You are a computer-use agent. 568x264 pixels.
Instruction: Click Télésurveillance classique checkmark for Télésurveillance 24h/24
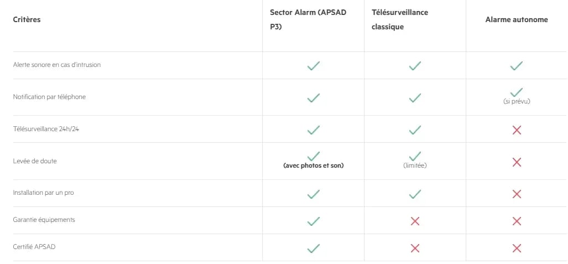click(x=415, y=130)
